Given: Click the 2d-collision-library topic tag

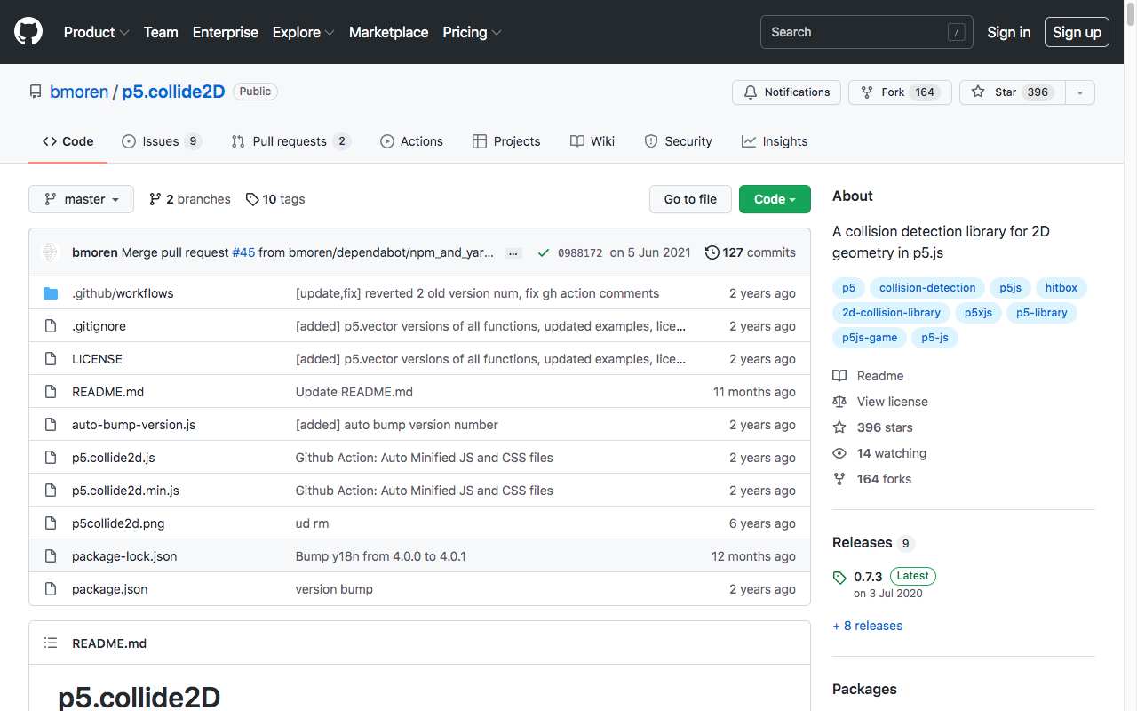Looking at the screenshot, I should click(891, 313).
